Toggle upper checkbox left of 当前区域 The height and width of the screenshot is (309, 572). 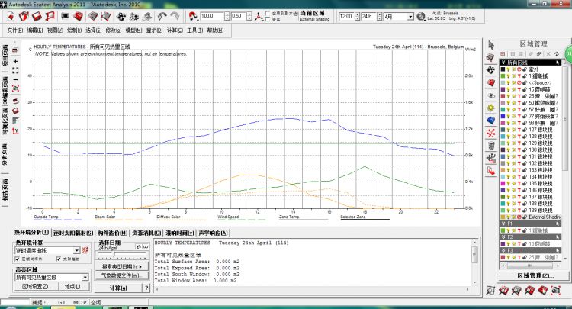[268, 14]
